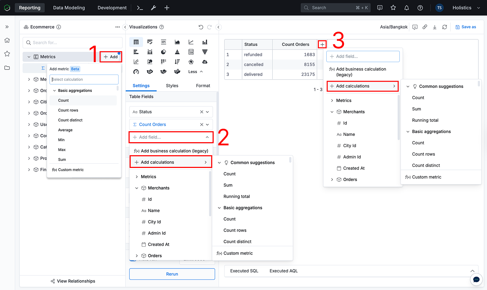Collapse visualization list with Less

195,72
